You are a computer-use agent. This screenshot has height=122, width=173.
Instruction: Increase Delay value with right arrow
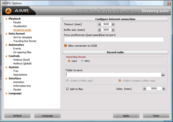[164, 89]
